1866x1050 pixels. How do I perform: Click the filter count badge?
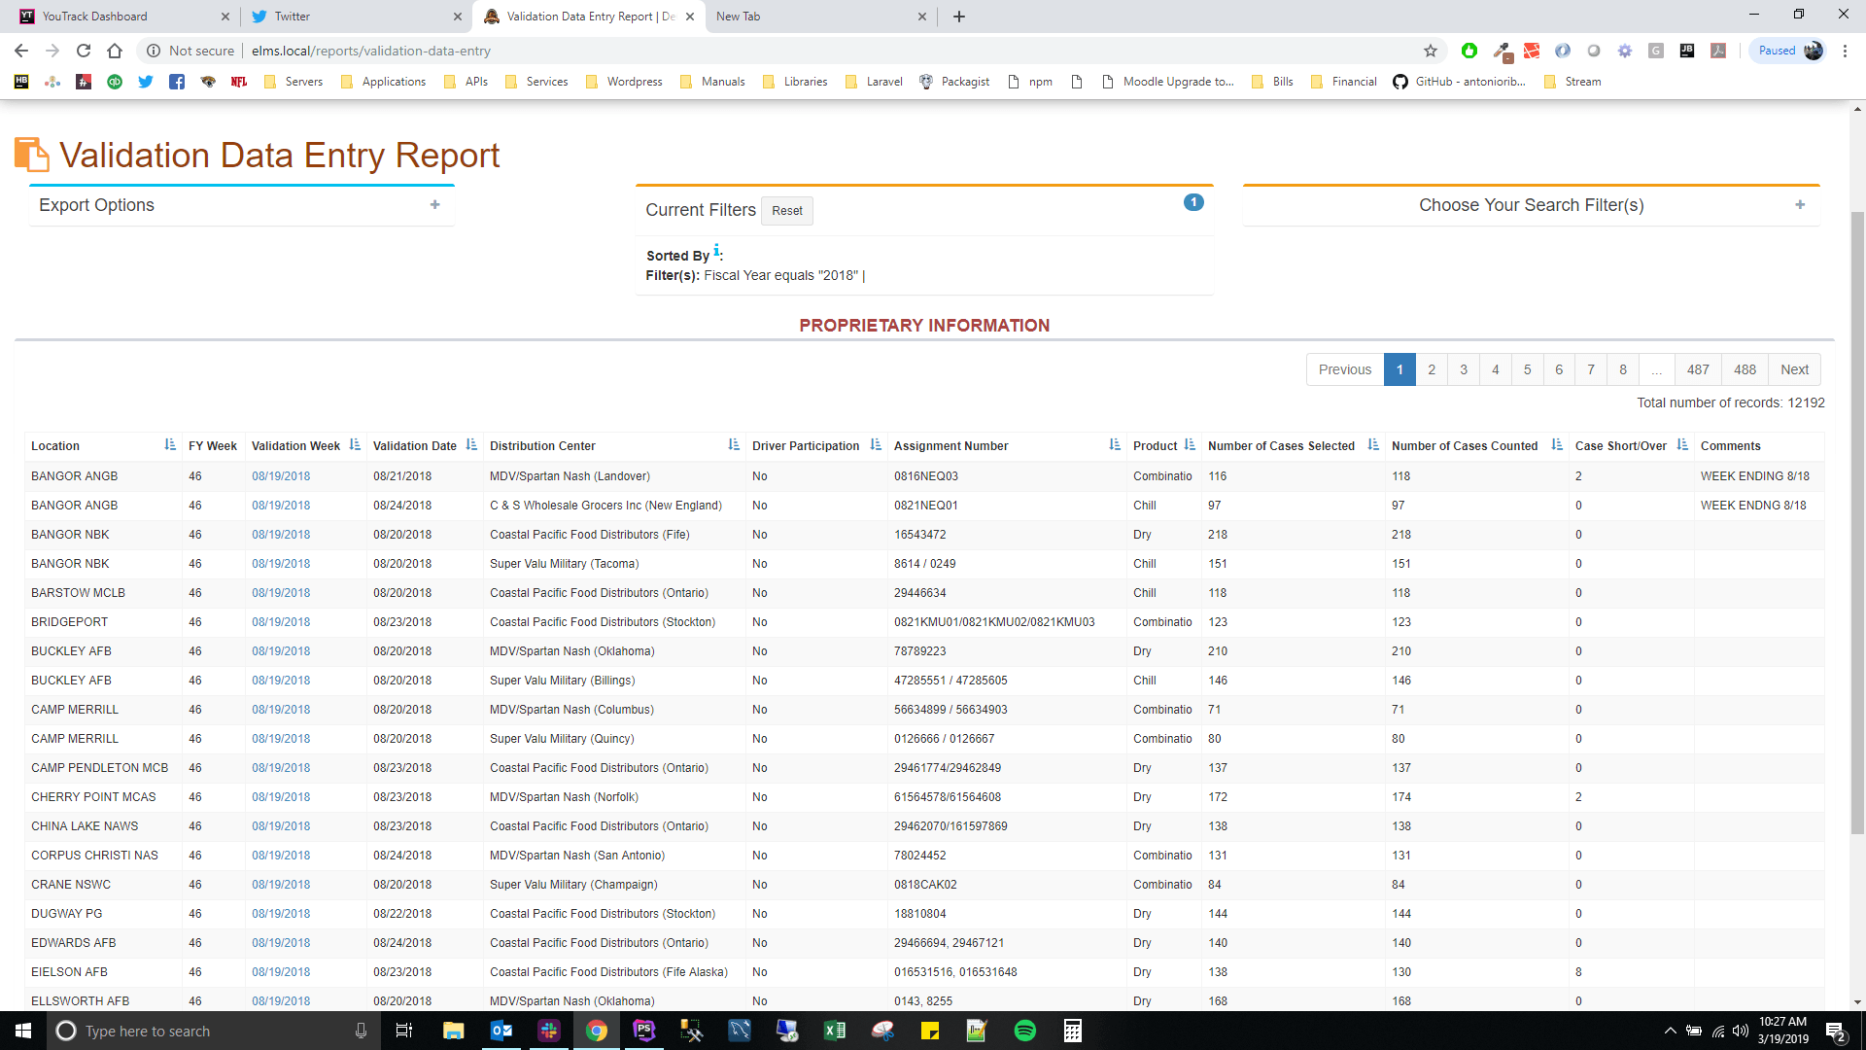pos(1193,202)
